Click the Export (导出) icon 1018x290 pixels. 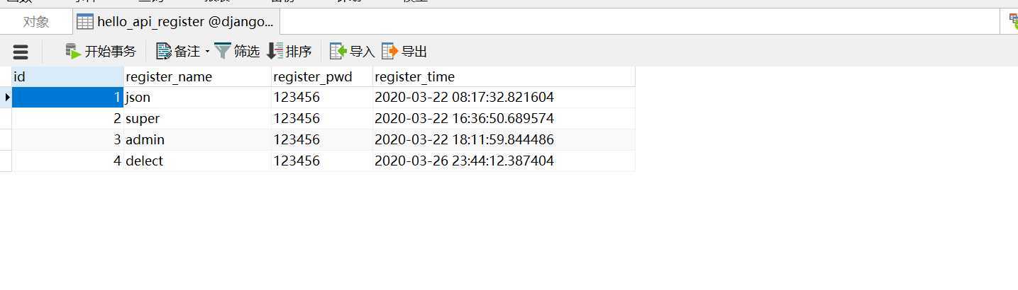click(390, 51)
